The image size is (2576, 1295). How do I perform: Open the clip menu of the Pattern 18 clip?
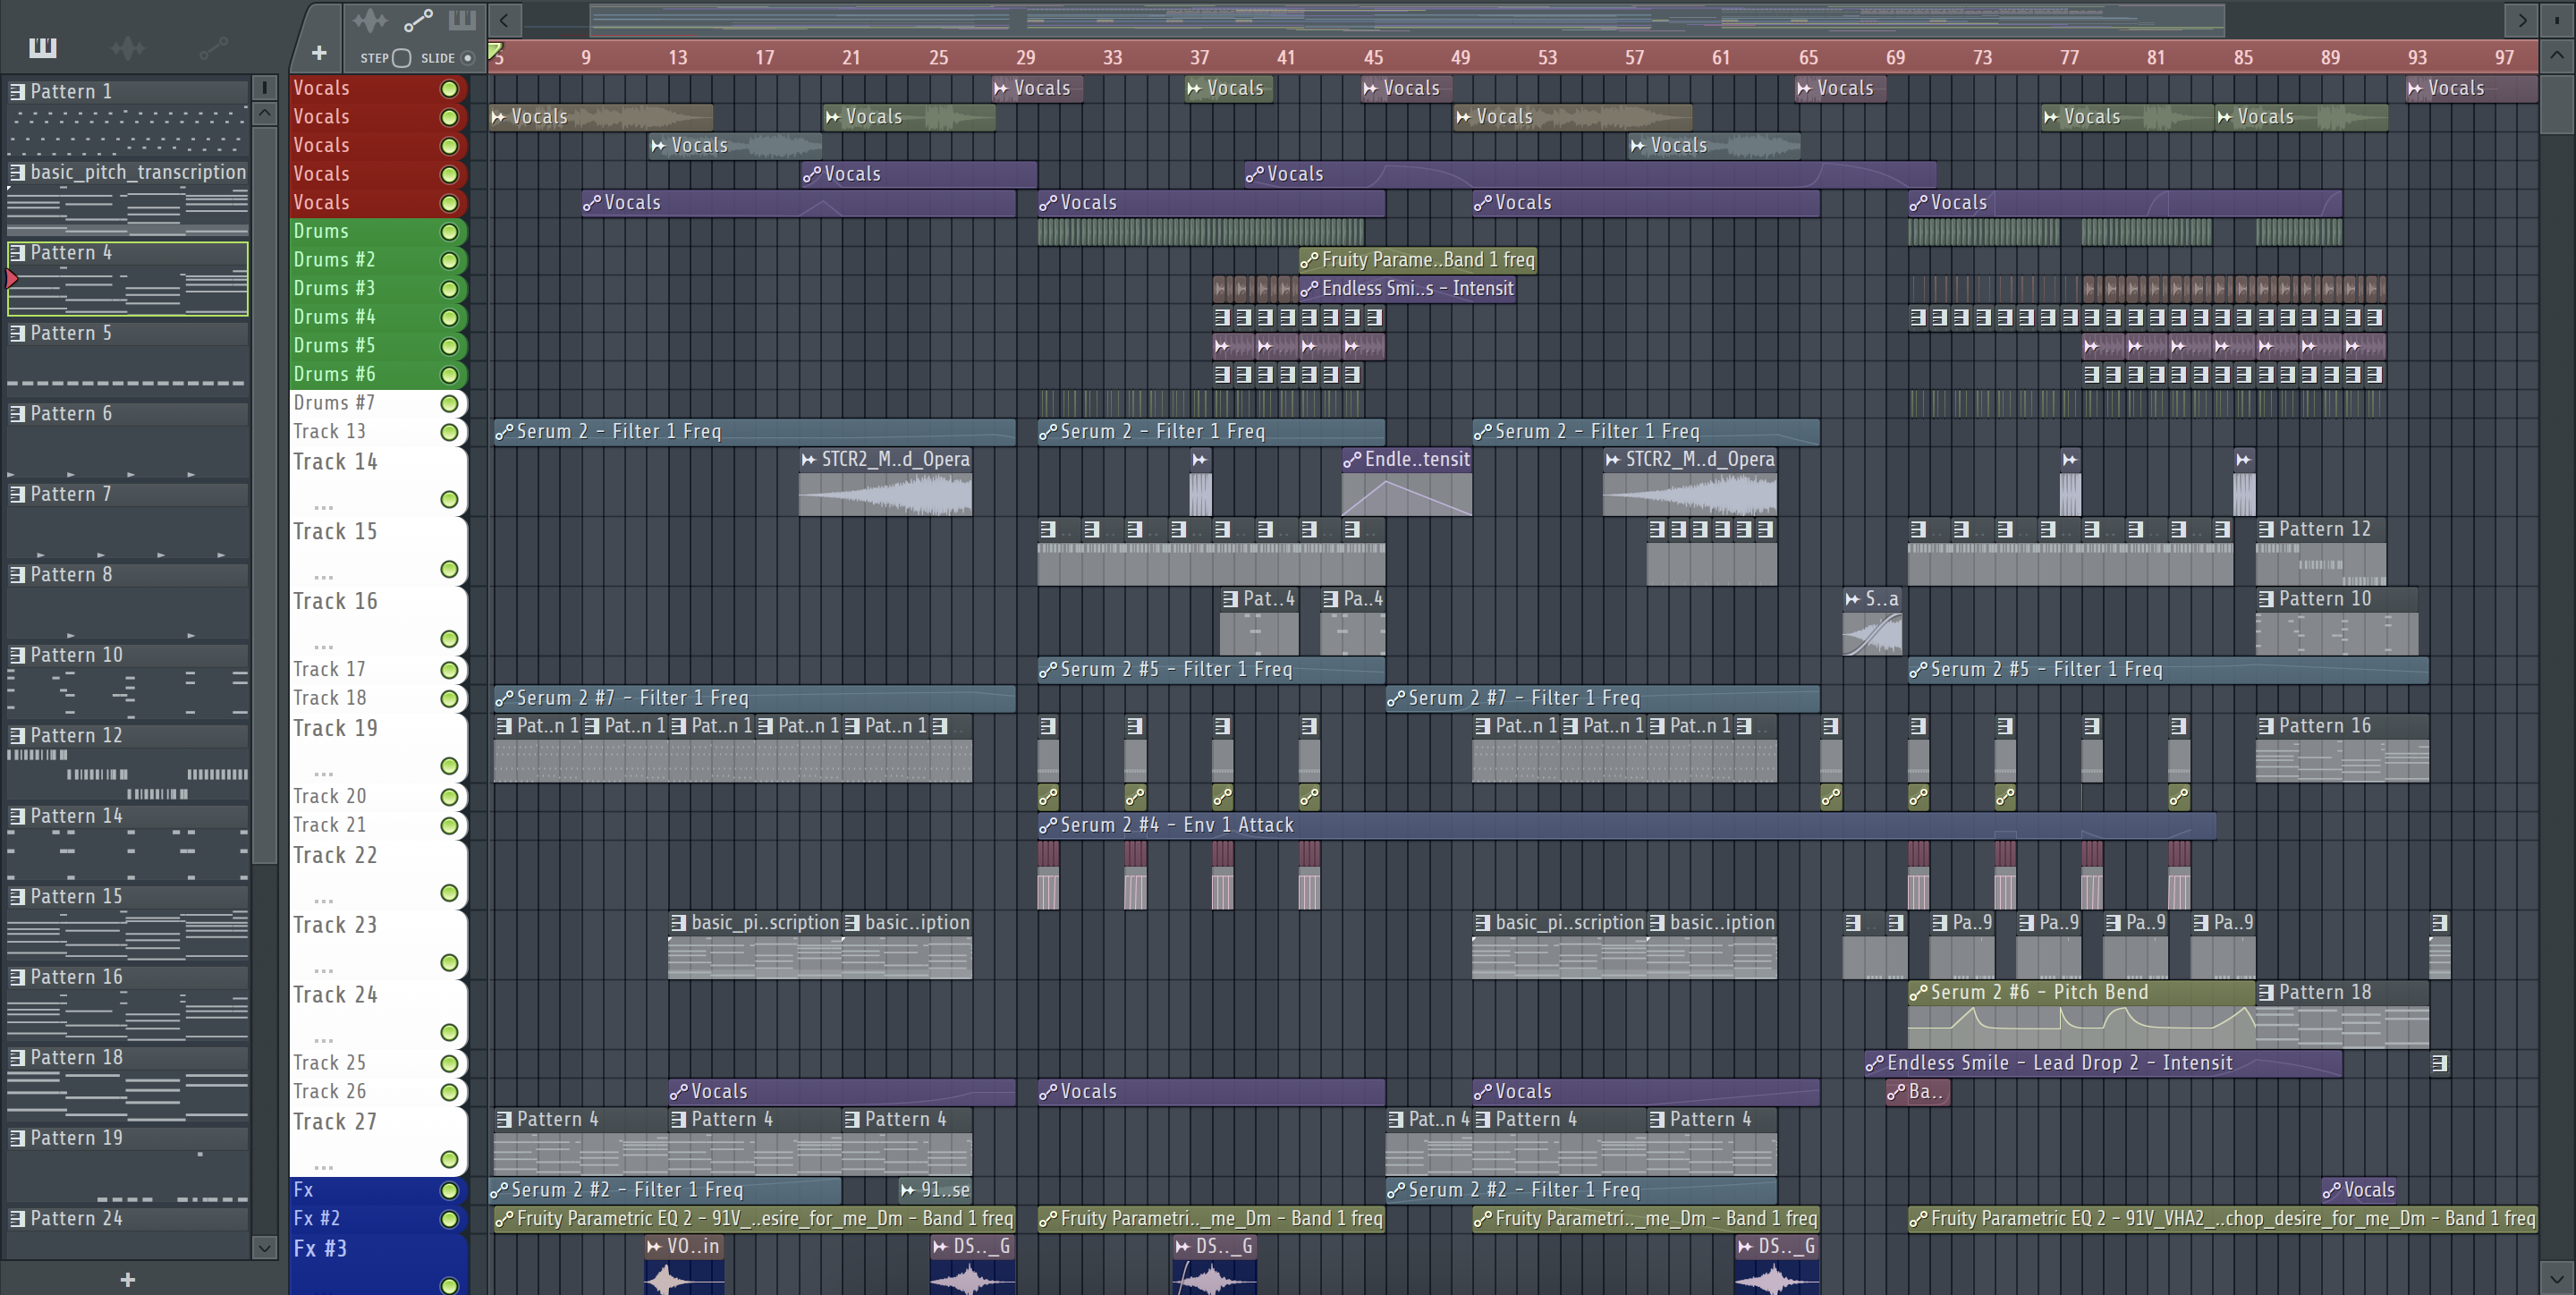[x=2266, y=993]
